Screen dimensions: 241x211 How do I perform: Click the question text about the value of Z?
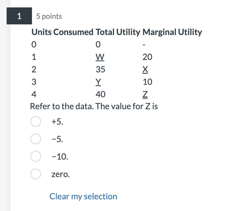94,106
